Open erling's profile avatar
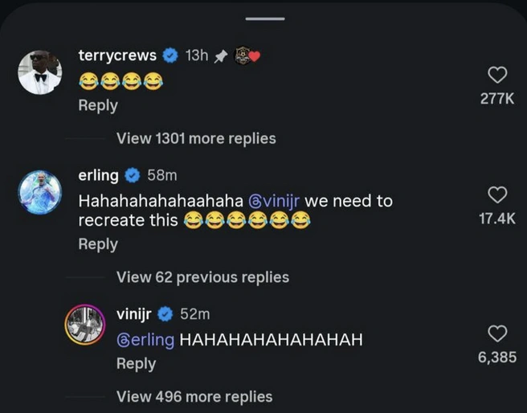This screenshot has height=413, width=527. click(40, 192)
